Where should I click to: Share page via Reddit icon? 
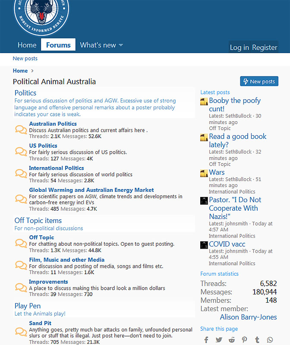(x=232, y=340)
